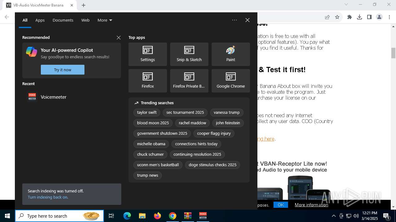396x222 pixels.
Task: Search trending cooper flagg injury
Action: click(x=214, y=133)
